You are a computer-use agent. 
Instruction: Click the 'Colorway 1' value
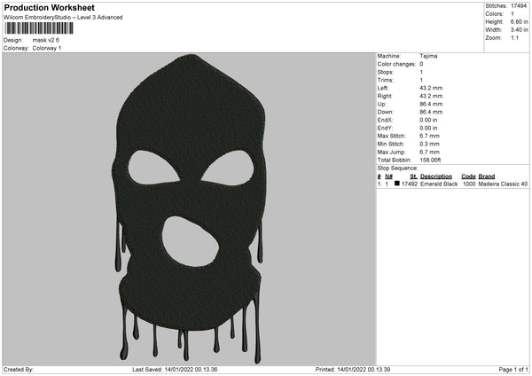pos(47,48)
